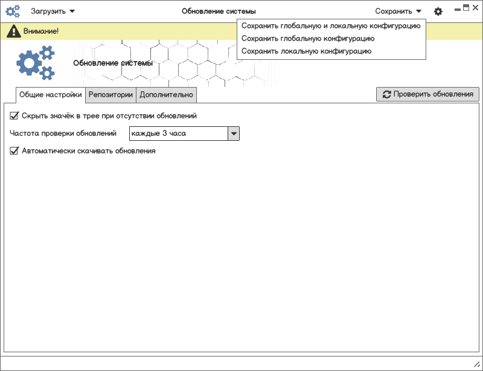Image resolution: width=483 pixels, height=371 pixels.
Task: Click the Проверить обновления button
Action: (427, 94)
